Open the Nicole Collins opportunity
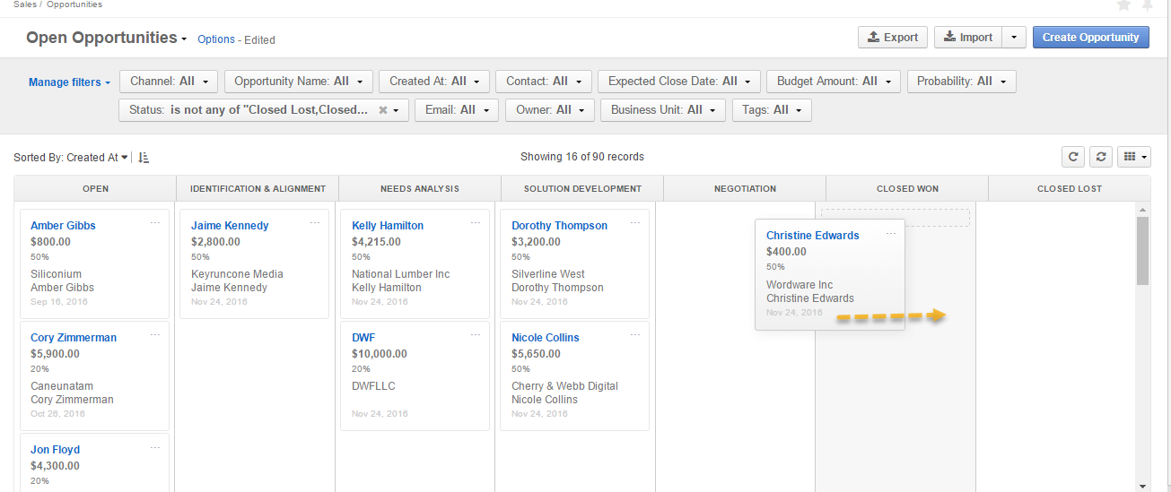This screenshot has width=1171, height=492. 546,338
